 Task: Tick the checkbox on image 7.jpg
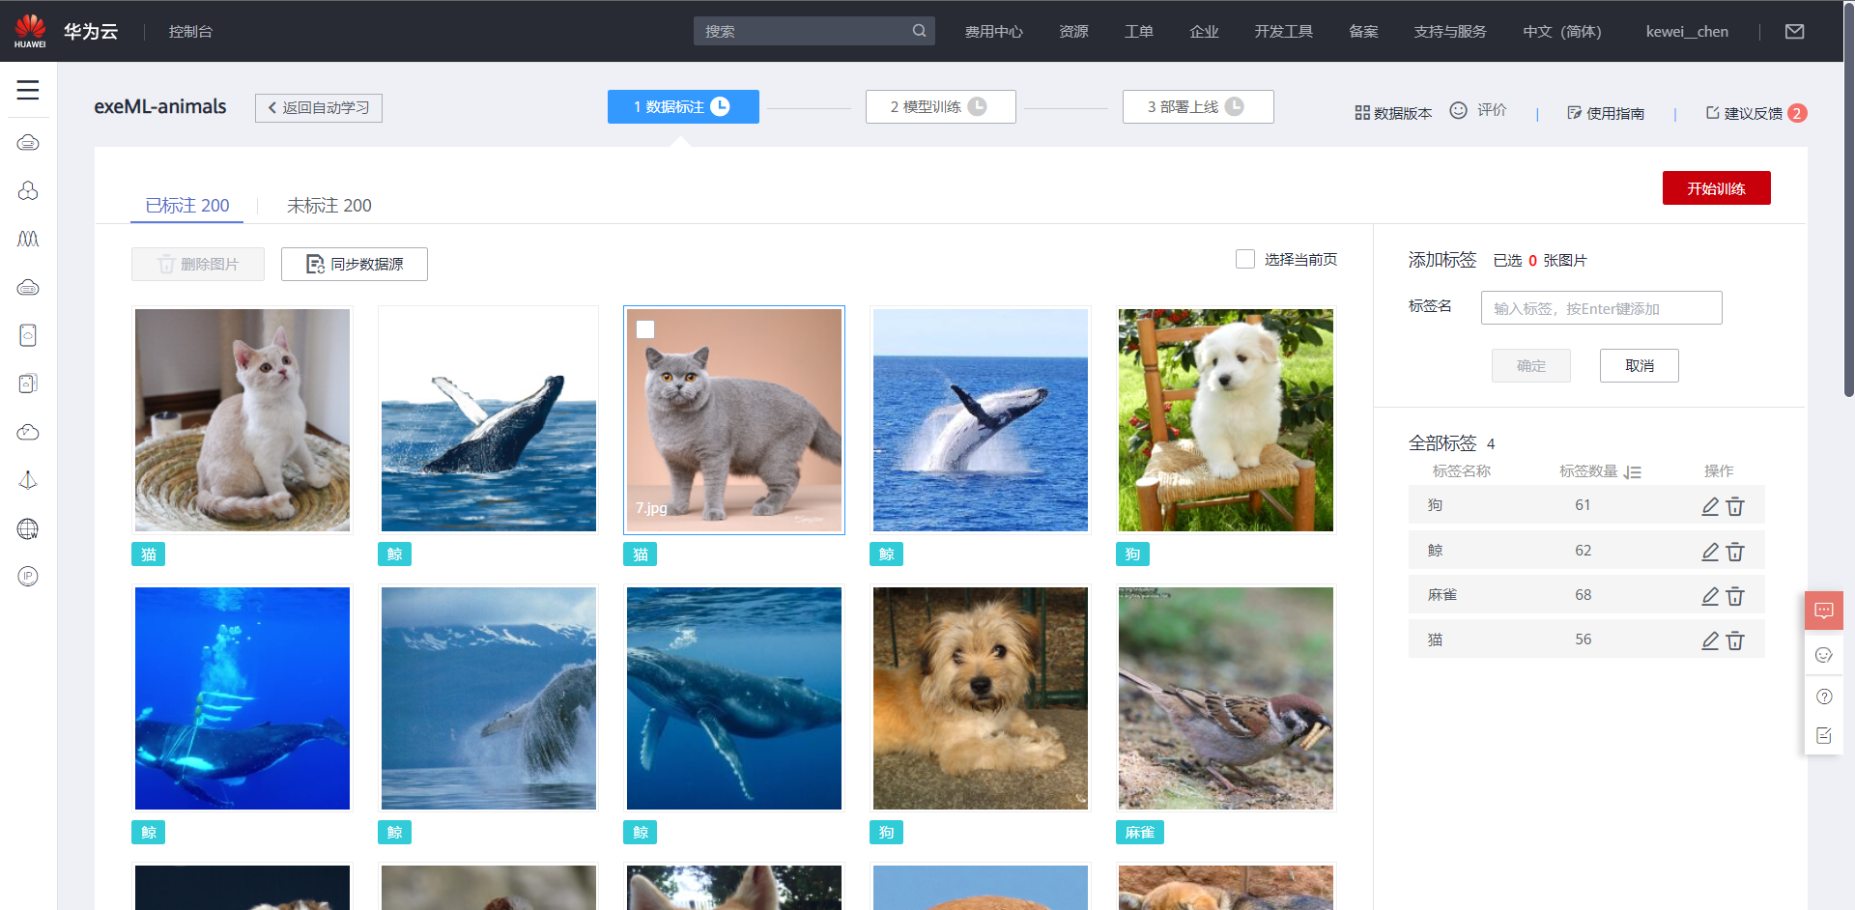coord(645,329)
